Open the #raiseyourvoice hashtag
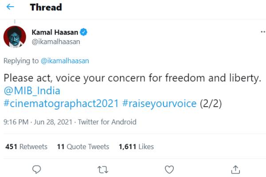Image resolution: width=266 pixels, height=177 pixels. point(159,104)
